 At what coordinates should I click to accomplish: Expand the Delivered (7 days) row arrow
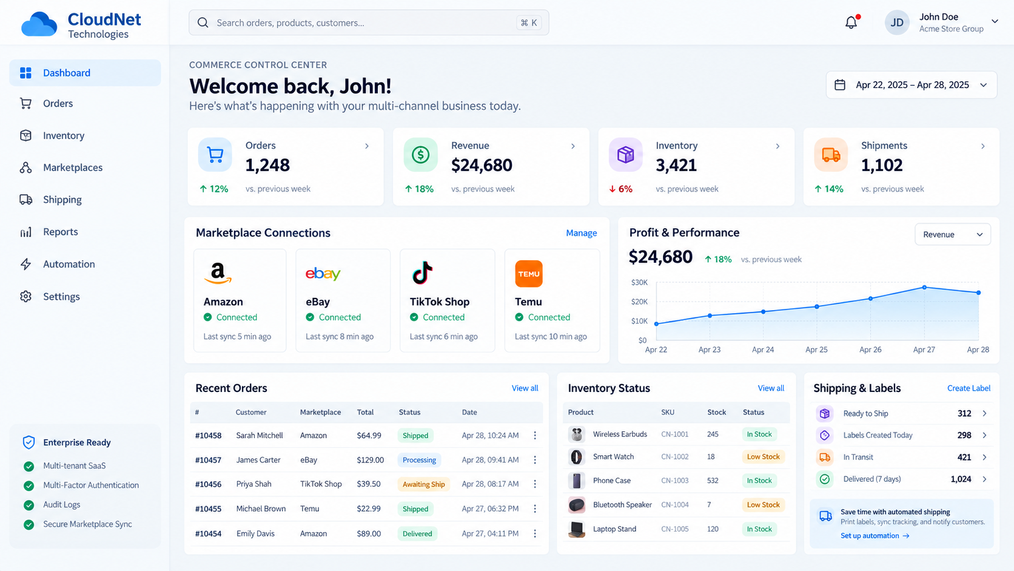[984, 479]
